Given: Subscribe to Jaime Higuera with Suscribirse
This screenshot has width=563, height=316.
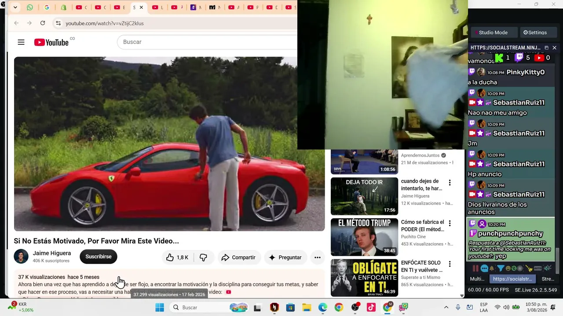Looking at the screenshot, I should [99, 257].
